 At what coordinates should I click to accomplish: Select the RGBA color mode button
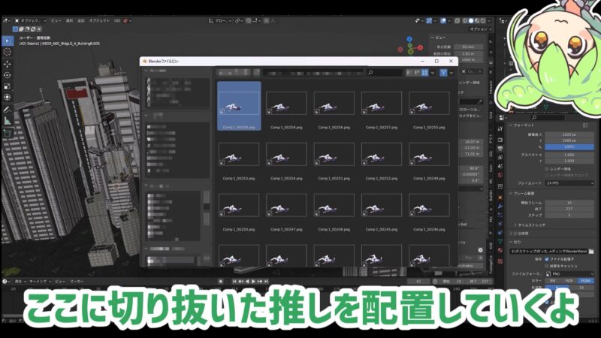[x=584, y=282]
